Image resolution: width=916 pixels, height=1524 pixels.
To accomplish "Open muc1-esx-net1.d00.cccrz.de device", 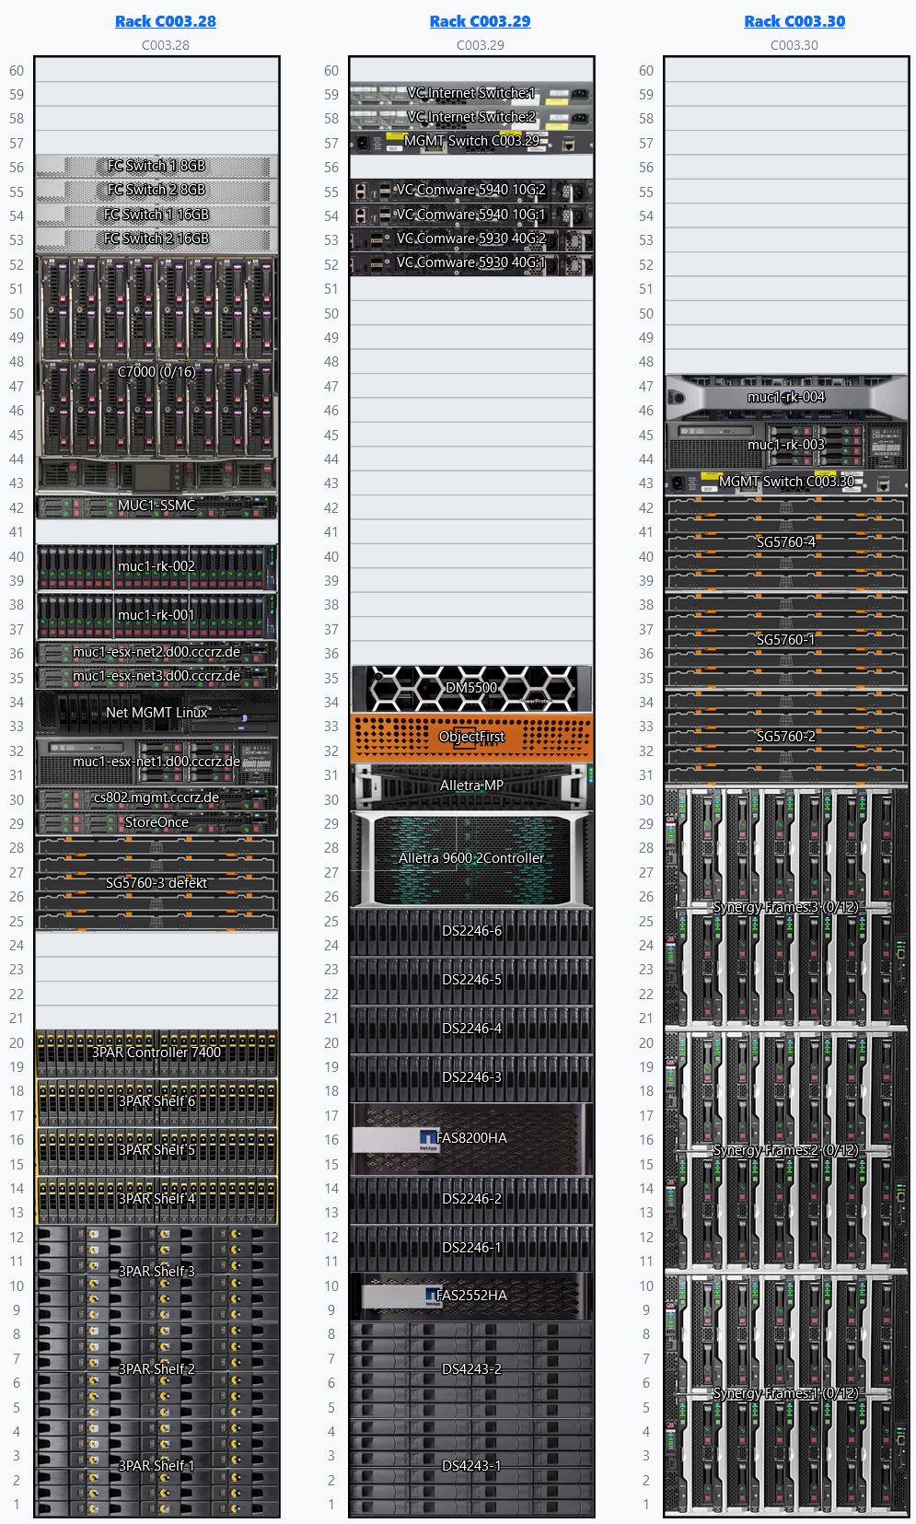I will [157, 762].
